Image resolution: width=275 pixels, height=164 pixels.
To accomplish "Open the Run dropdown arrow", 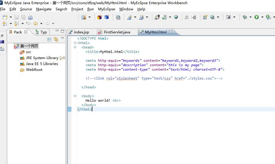I will (262, 17).
